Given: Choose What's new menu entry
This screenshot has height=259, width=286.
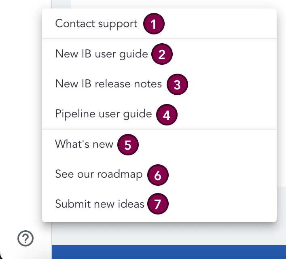Looking at the screenshot, I should [x=84, y=144].
